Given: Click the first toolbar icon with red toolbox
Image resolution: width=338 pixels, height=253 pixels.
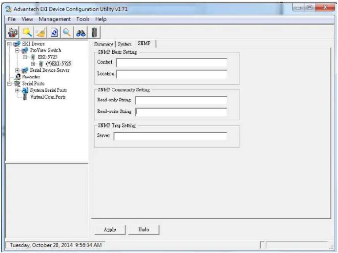Looking at the screenshot, I should [x=13, y=33].
